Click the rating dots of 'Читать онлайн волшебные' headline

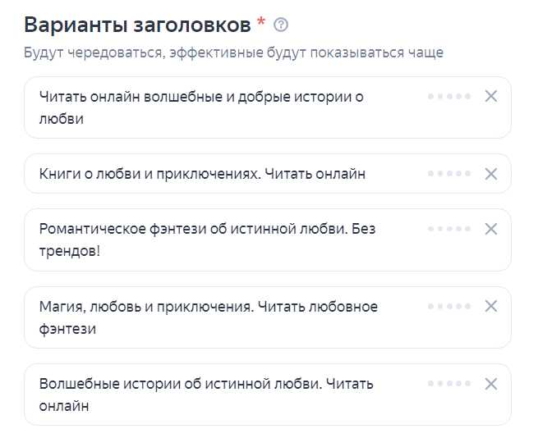click(449, 97)
